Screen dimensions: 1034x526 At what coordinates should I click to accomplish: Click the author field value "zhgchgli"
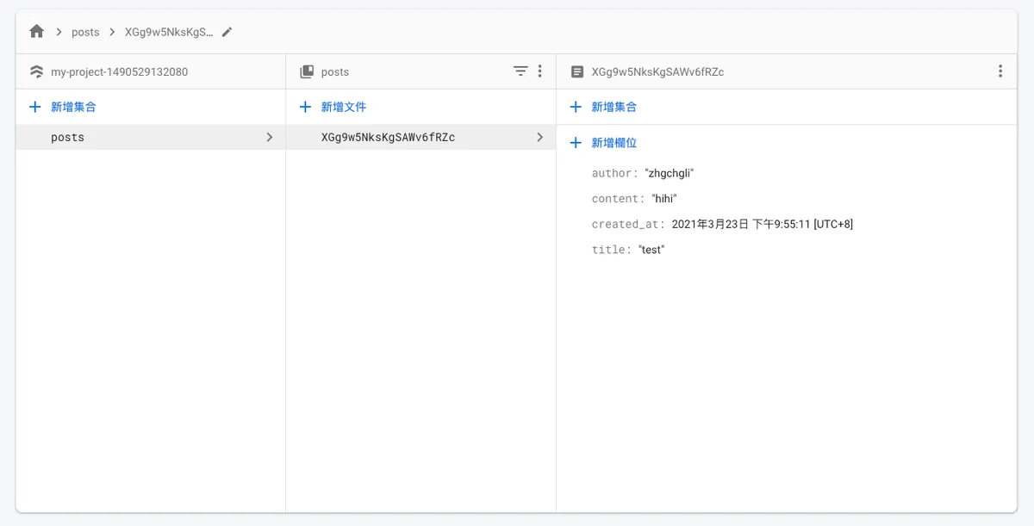[x=669, y=173]
